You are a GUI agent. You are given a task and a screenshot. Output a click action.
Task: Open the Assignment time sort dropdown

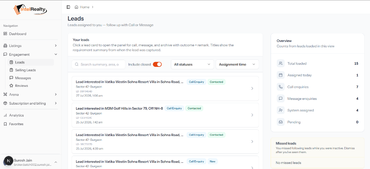[237, 64]
